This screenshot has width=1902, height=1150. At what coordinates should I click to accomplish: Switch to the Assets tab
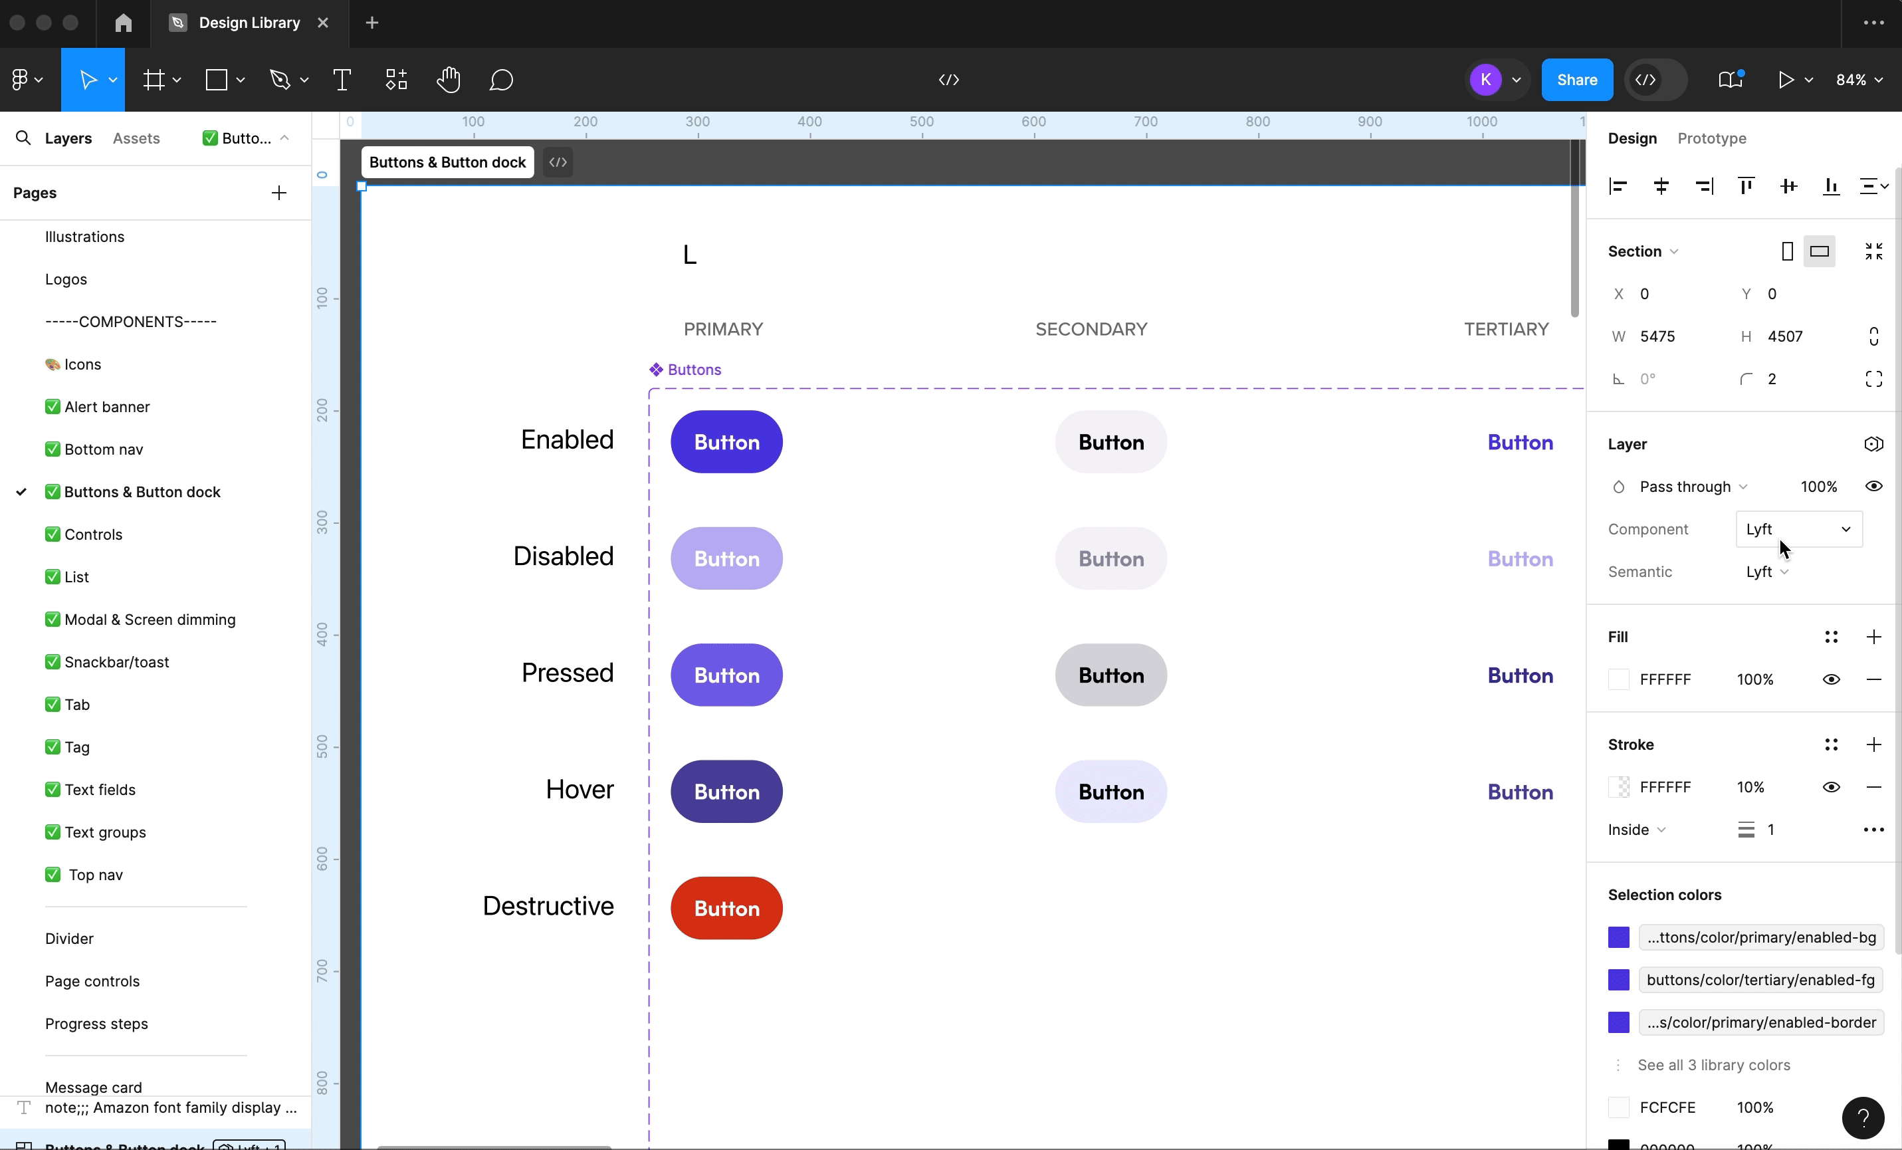tap(136, 138)
